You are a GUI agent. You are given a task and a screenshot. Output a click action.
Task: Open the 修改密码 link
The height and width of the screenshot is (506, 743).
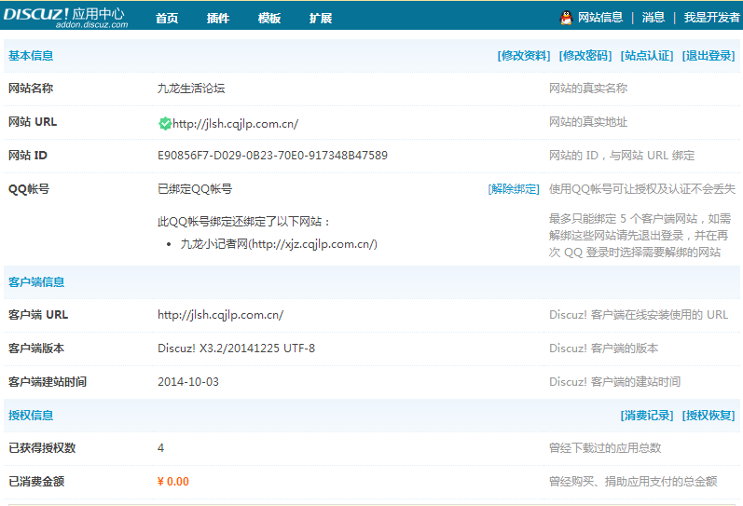pyautogui.click(x=585, y=56)
